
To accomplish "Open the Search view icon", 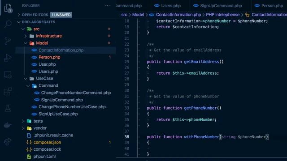I will click(x=8, y=24).
